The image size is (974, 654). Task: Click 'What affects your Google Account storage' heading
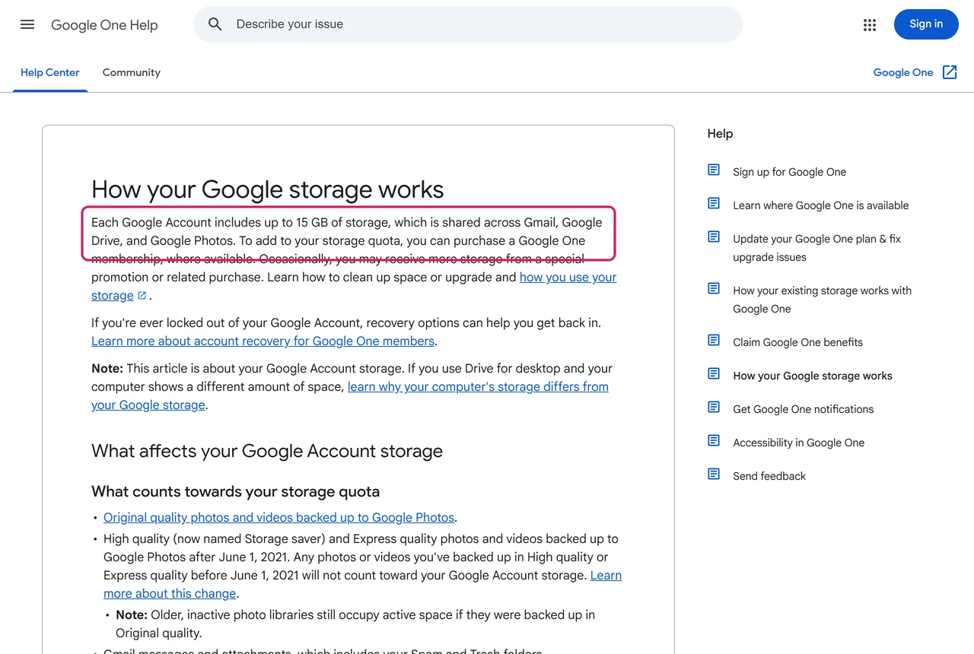tap(267, 451)
